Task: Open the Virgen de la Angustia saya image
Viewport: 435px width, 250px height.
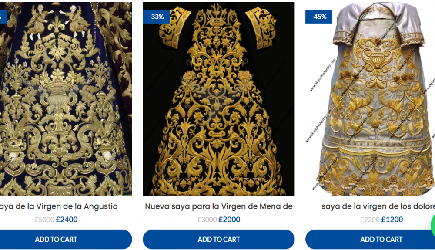Action: coord(66,98)
